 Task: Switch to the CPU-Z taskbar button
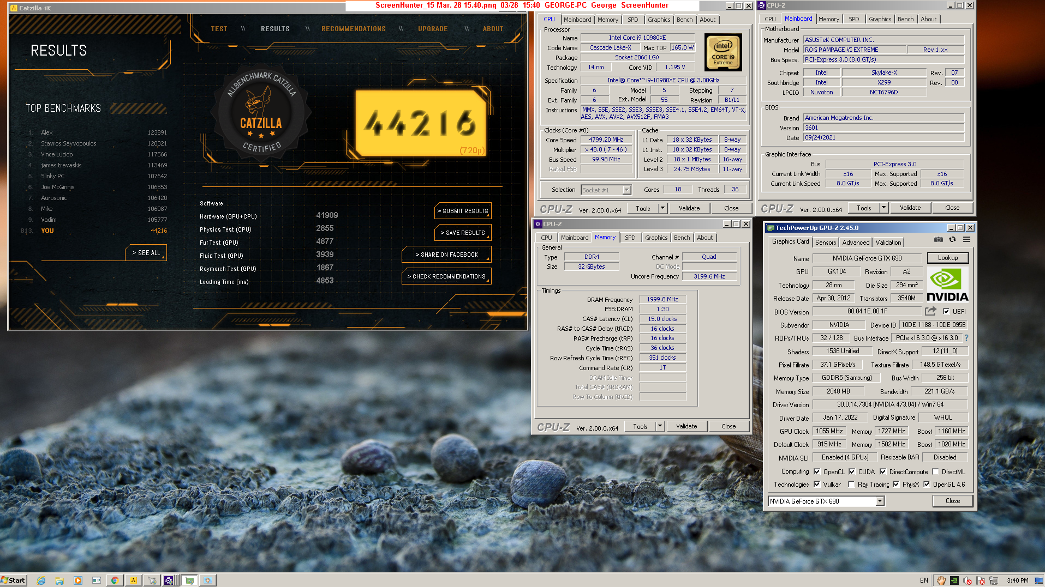click(x=170, y=580)
